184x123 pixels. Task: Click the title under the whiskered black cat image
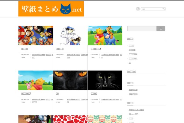point(94,93)
